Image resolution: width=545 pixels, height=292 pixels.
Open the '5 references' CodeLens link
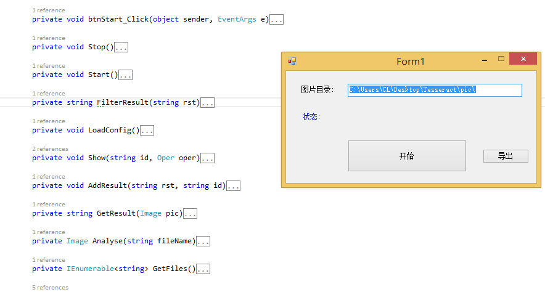51,288
